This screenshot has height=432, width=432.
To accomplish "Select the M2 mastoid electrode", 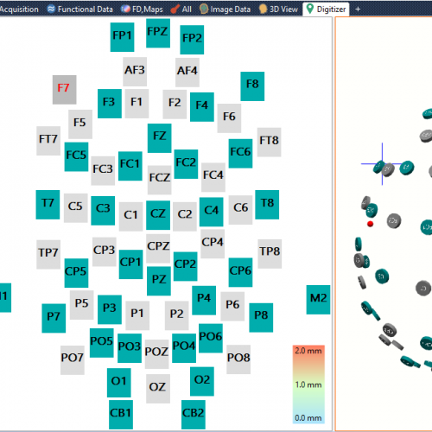I will [x=318, y=300].
